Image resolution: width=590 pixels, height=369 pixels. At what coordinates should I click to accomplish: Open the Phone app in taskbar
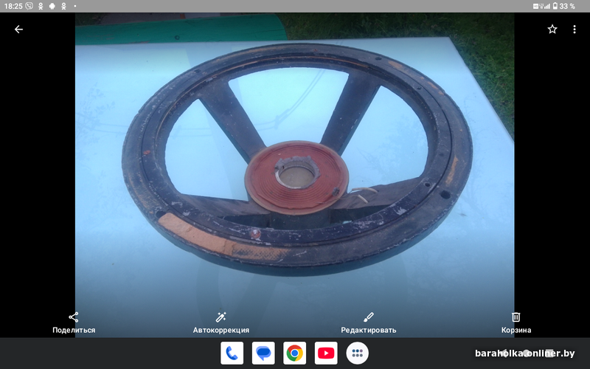[x=232, y=354]
